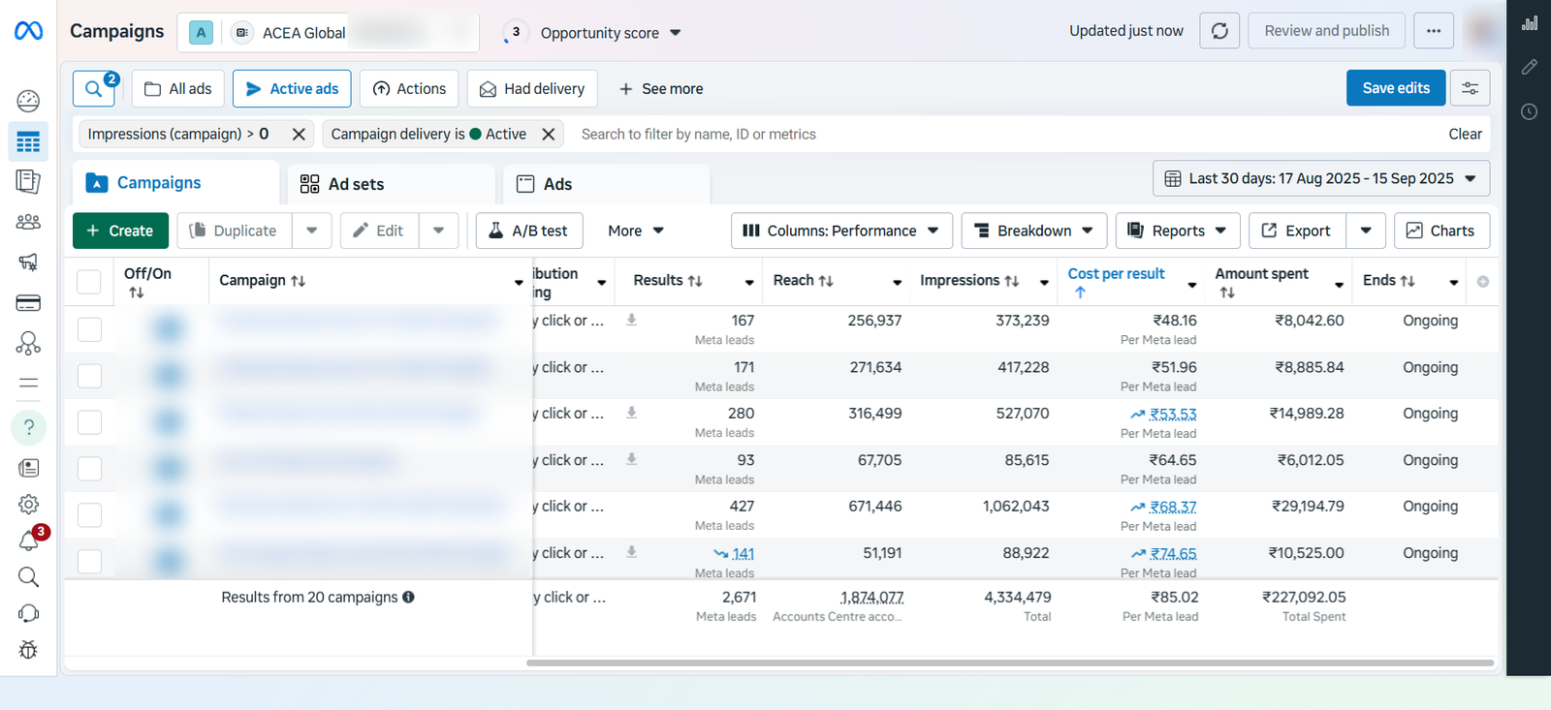Select the first campaign row checkbox
This screenshot has width=1551, height=710.
pos(89,329)
